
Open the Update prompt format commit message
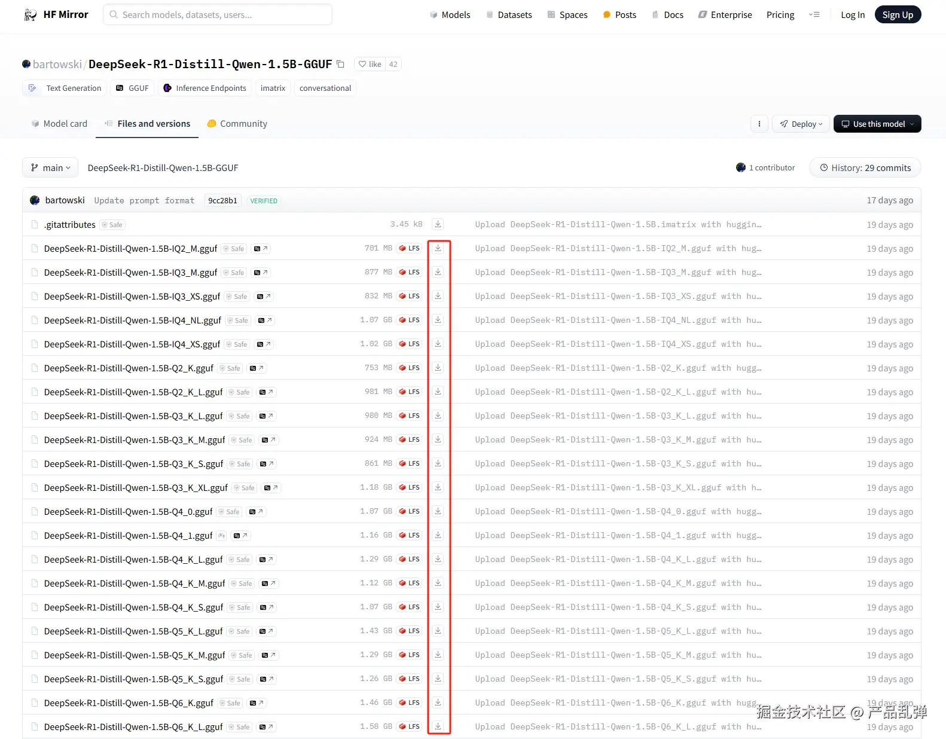144,201
